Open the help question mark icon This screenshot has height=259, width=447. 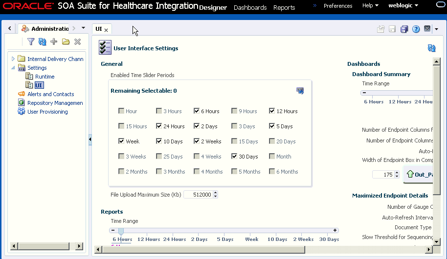click(416, 29)
